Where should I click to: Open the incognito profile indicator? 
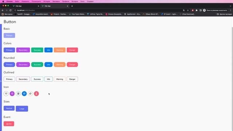[x=215, y=10]
